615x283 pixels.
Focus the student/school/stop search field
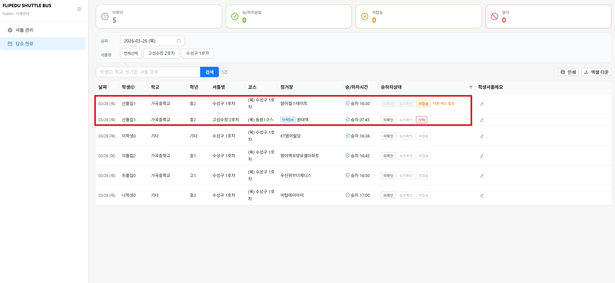pos(148,72)
